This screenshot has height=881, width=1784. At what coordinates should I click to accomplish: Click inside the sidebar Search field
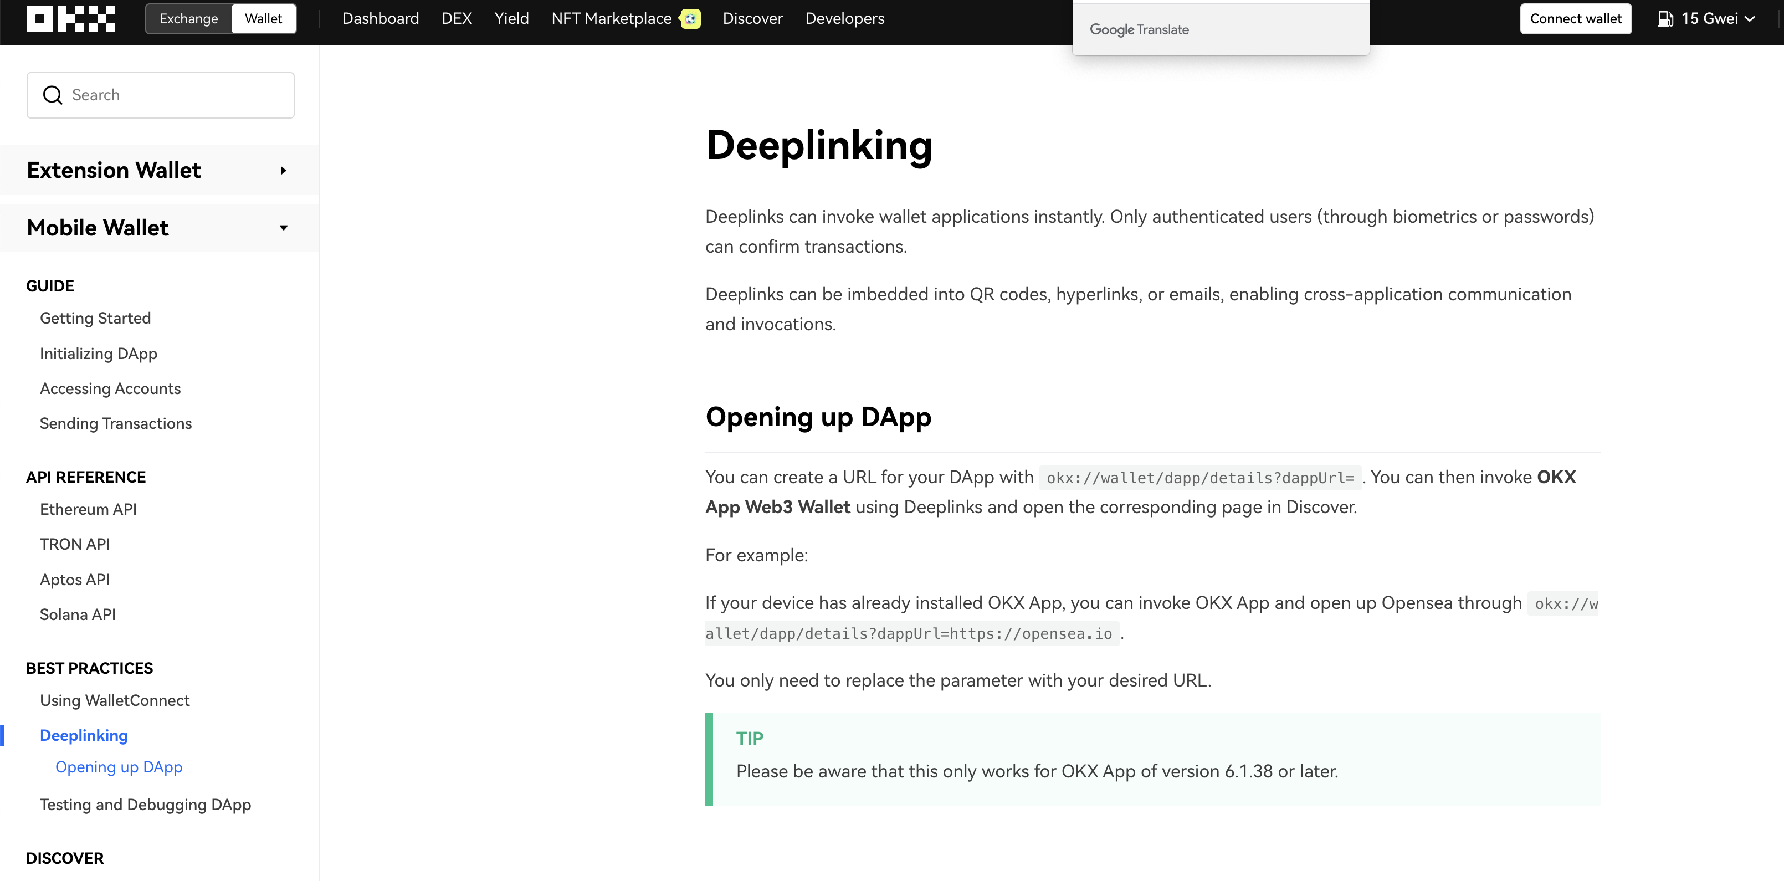pyautogui.click(x=160, y=94)
